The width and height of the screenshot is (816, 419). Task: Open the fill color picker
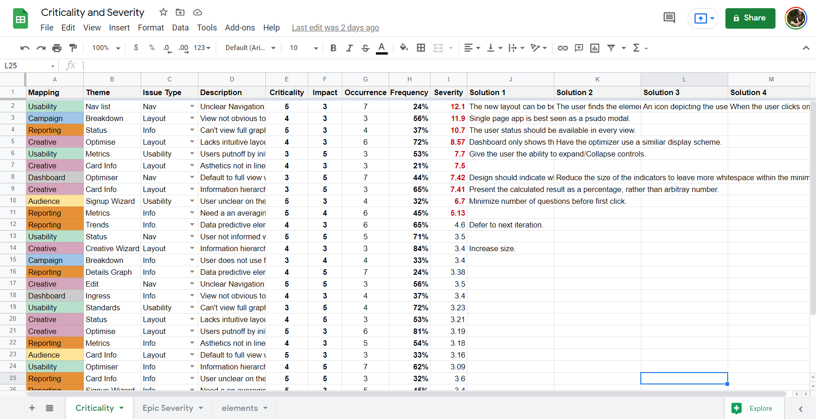tap(404, 48)
